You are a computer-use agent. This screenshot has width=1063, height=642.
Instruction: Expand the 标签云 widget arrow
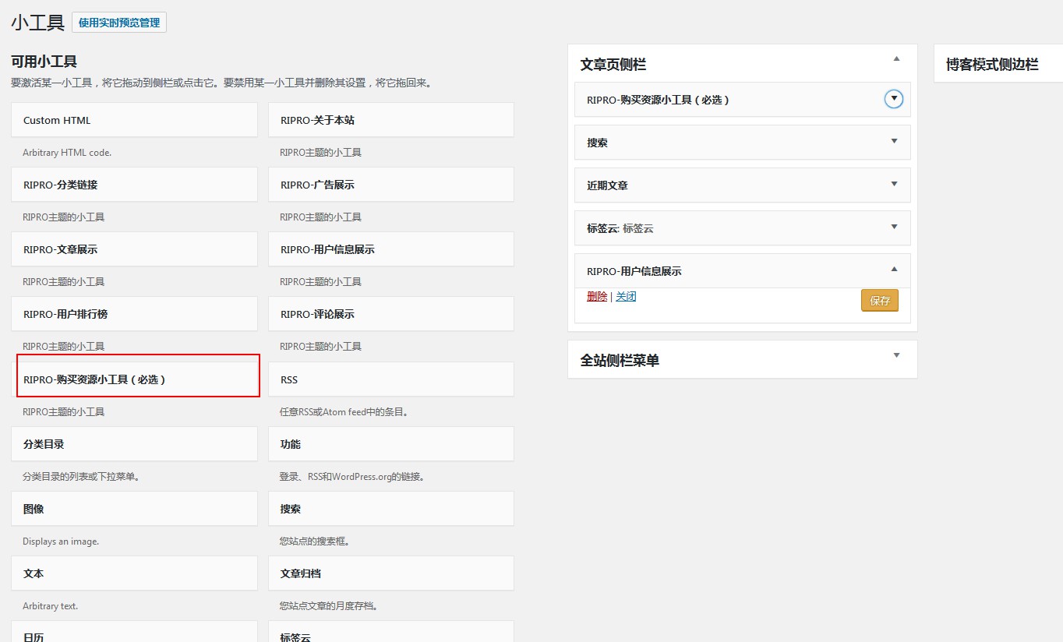[894, 227]
